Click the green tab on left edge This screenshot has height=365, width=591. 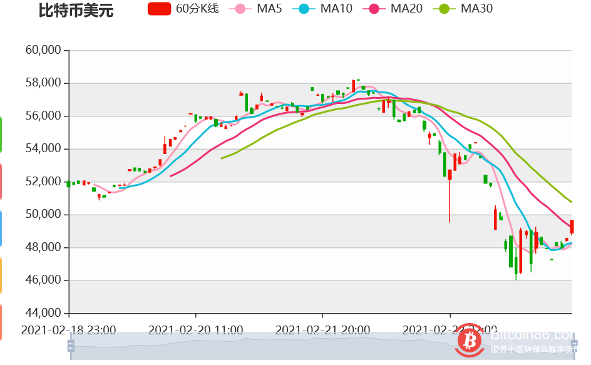(1, 135)
